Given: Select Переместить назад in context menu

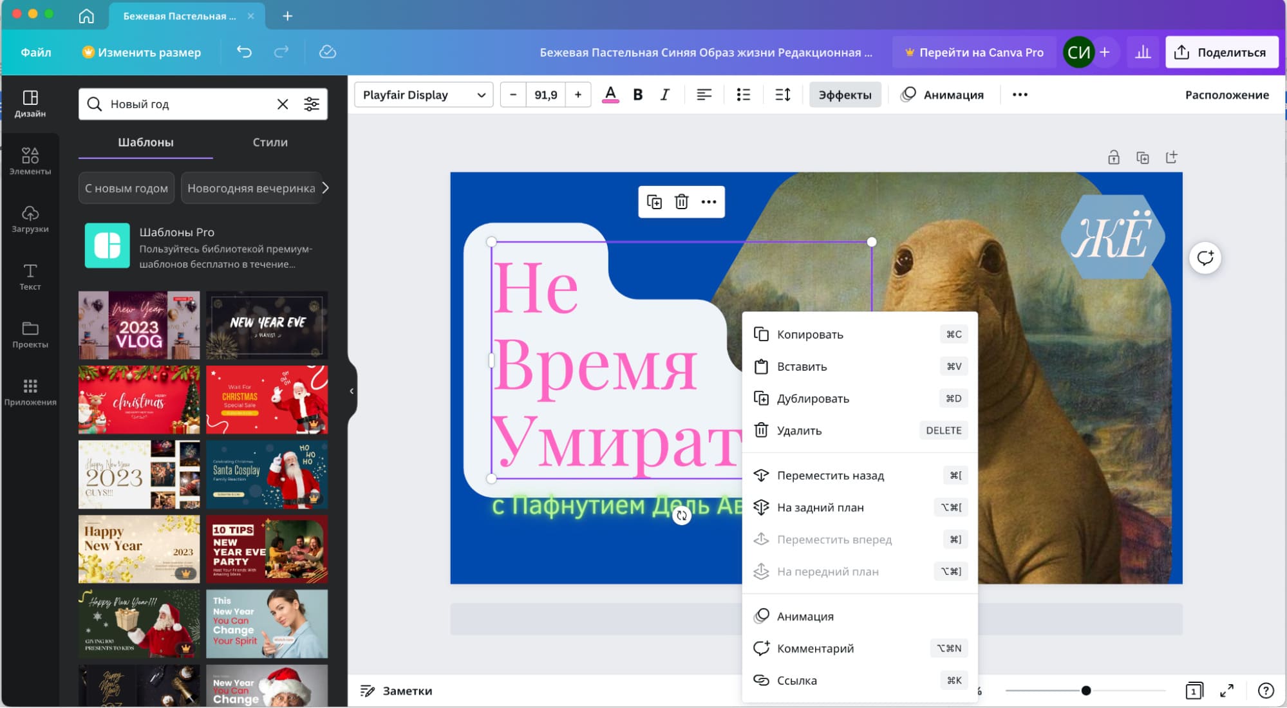Looking at the screenshot, I should (860, 476).
